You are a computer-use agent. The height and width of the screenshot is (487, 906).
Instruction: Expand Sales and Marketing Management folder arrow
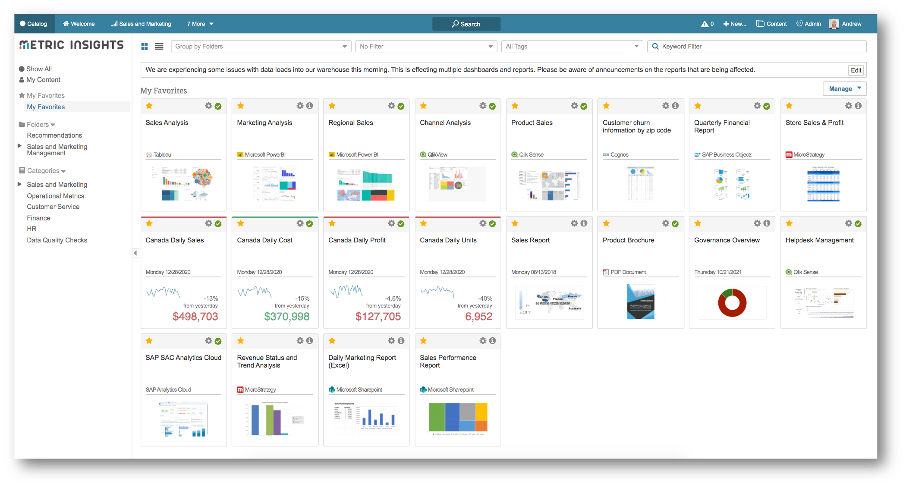pos(19,146)
